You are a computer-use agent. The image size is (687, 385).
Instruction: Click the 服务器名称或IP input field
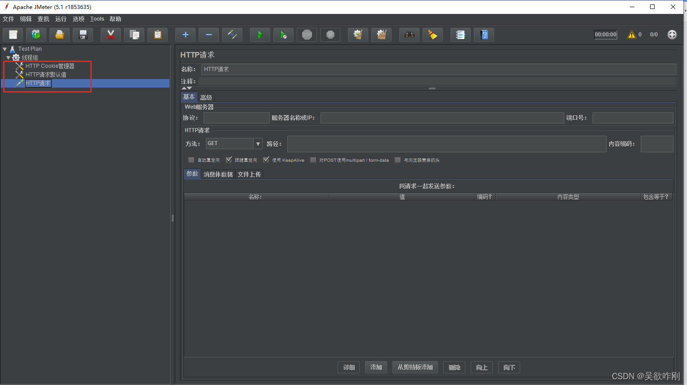(x=442, y=118)
